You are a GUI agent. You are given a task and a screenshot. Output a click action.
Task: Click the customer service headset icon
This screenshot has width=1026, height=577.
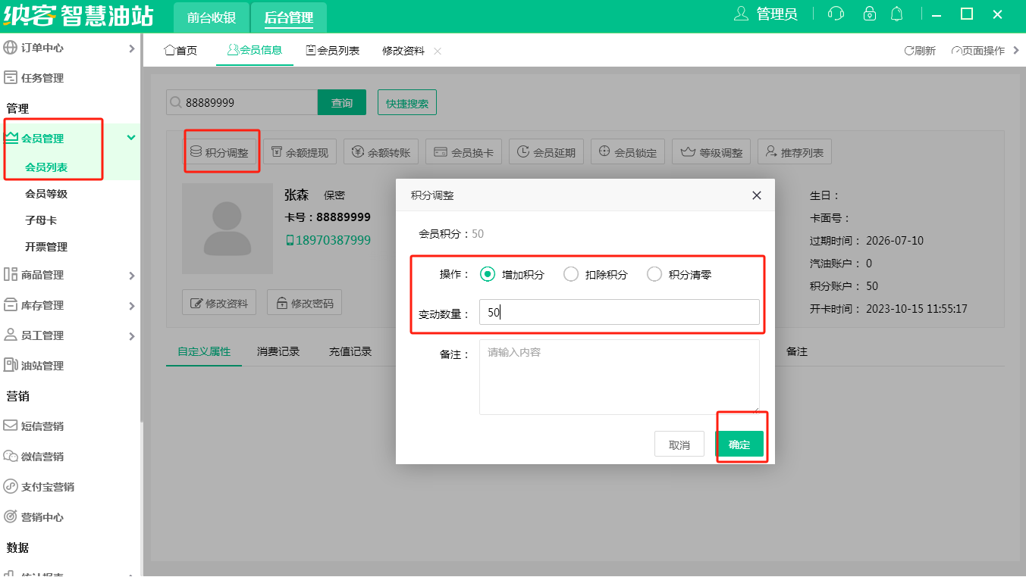tap(836, 14)
